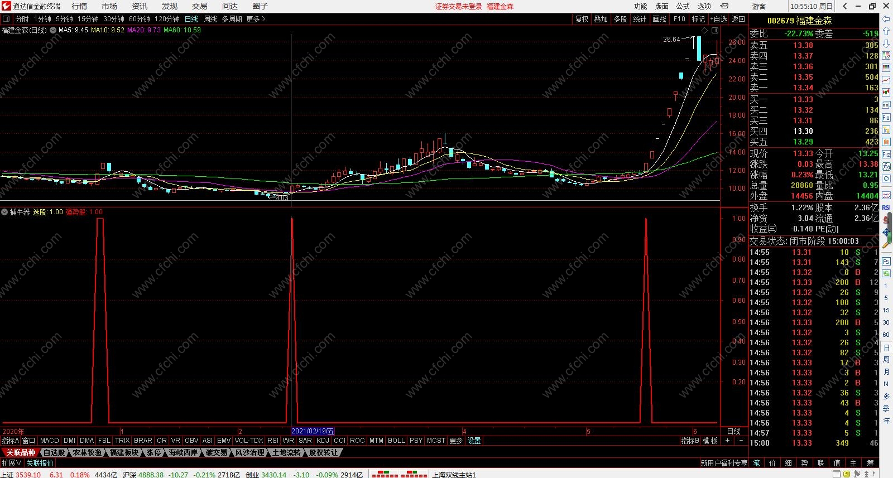Viewport: 893px width, 478px height.
Task: Switch to the 自选股 tab
Action: (54, 452)
